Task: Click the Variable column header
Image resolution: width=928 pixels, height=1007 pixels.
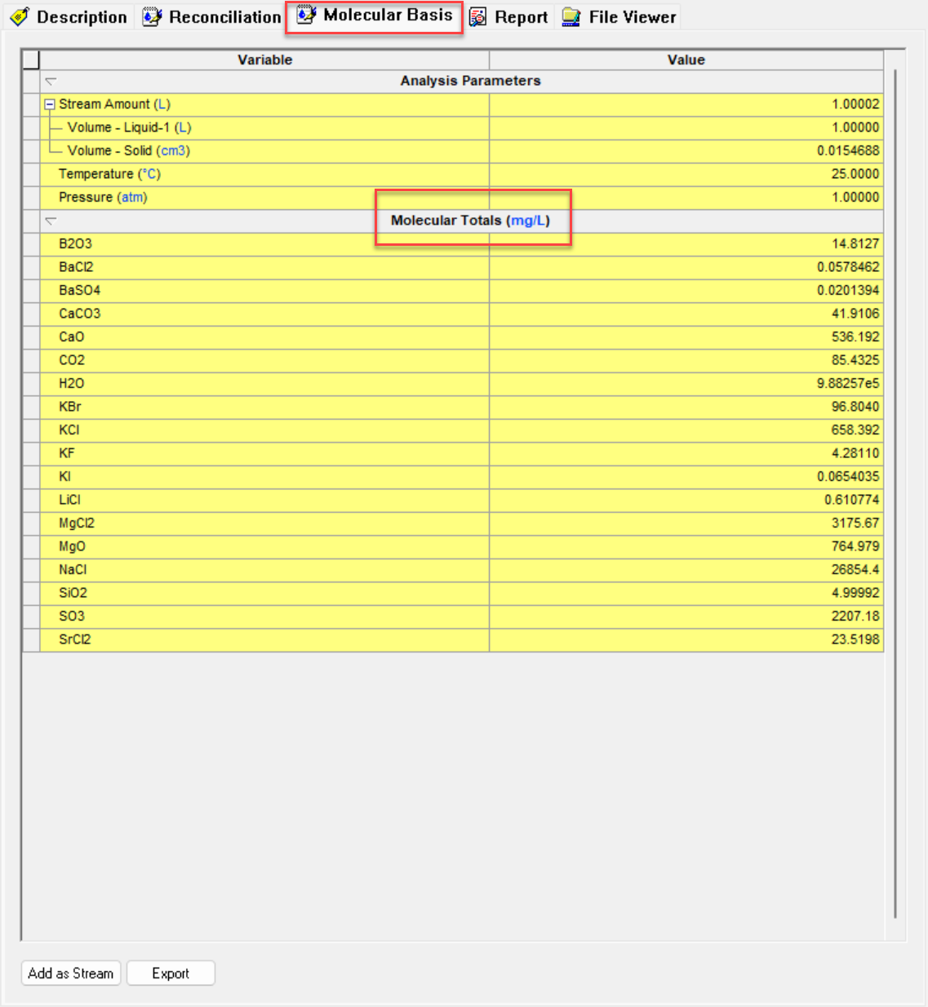Action: pyautogui.click(x=264, y=60)
